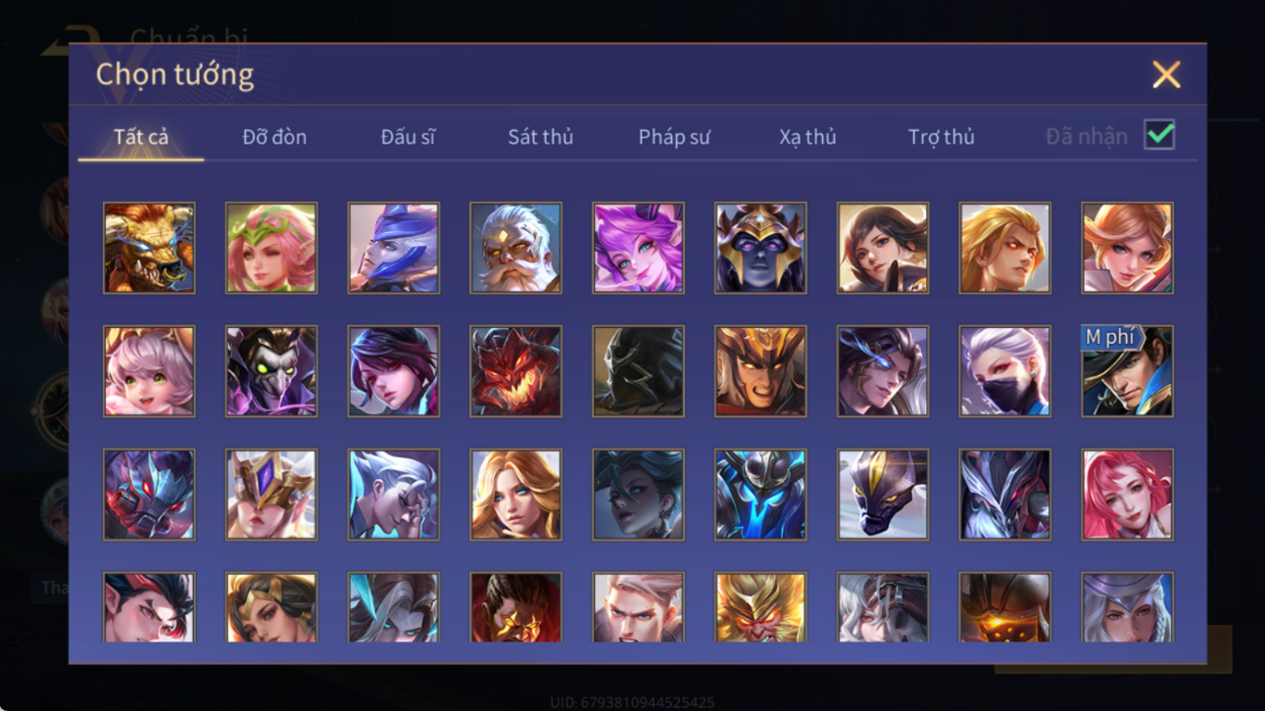1265x711 pixels.
Task: Pick the blue armored robot hero
Action: 760,495
